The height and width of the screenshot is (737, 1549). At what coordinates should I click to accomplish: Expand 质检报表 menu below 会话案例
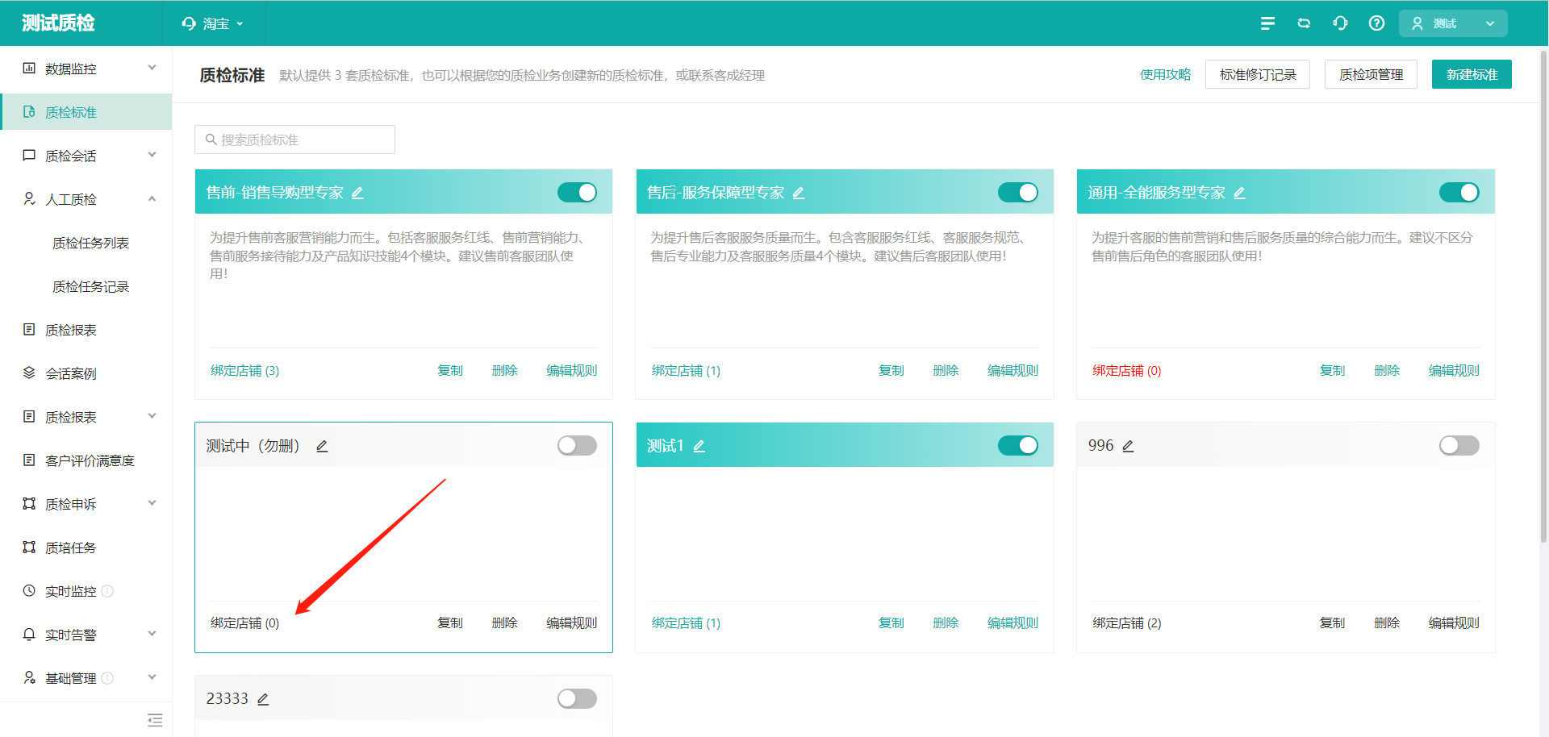click(x=152, y=417)
